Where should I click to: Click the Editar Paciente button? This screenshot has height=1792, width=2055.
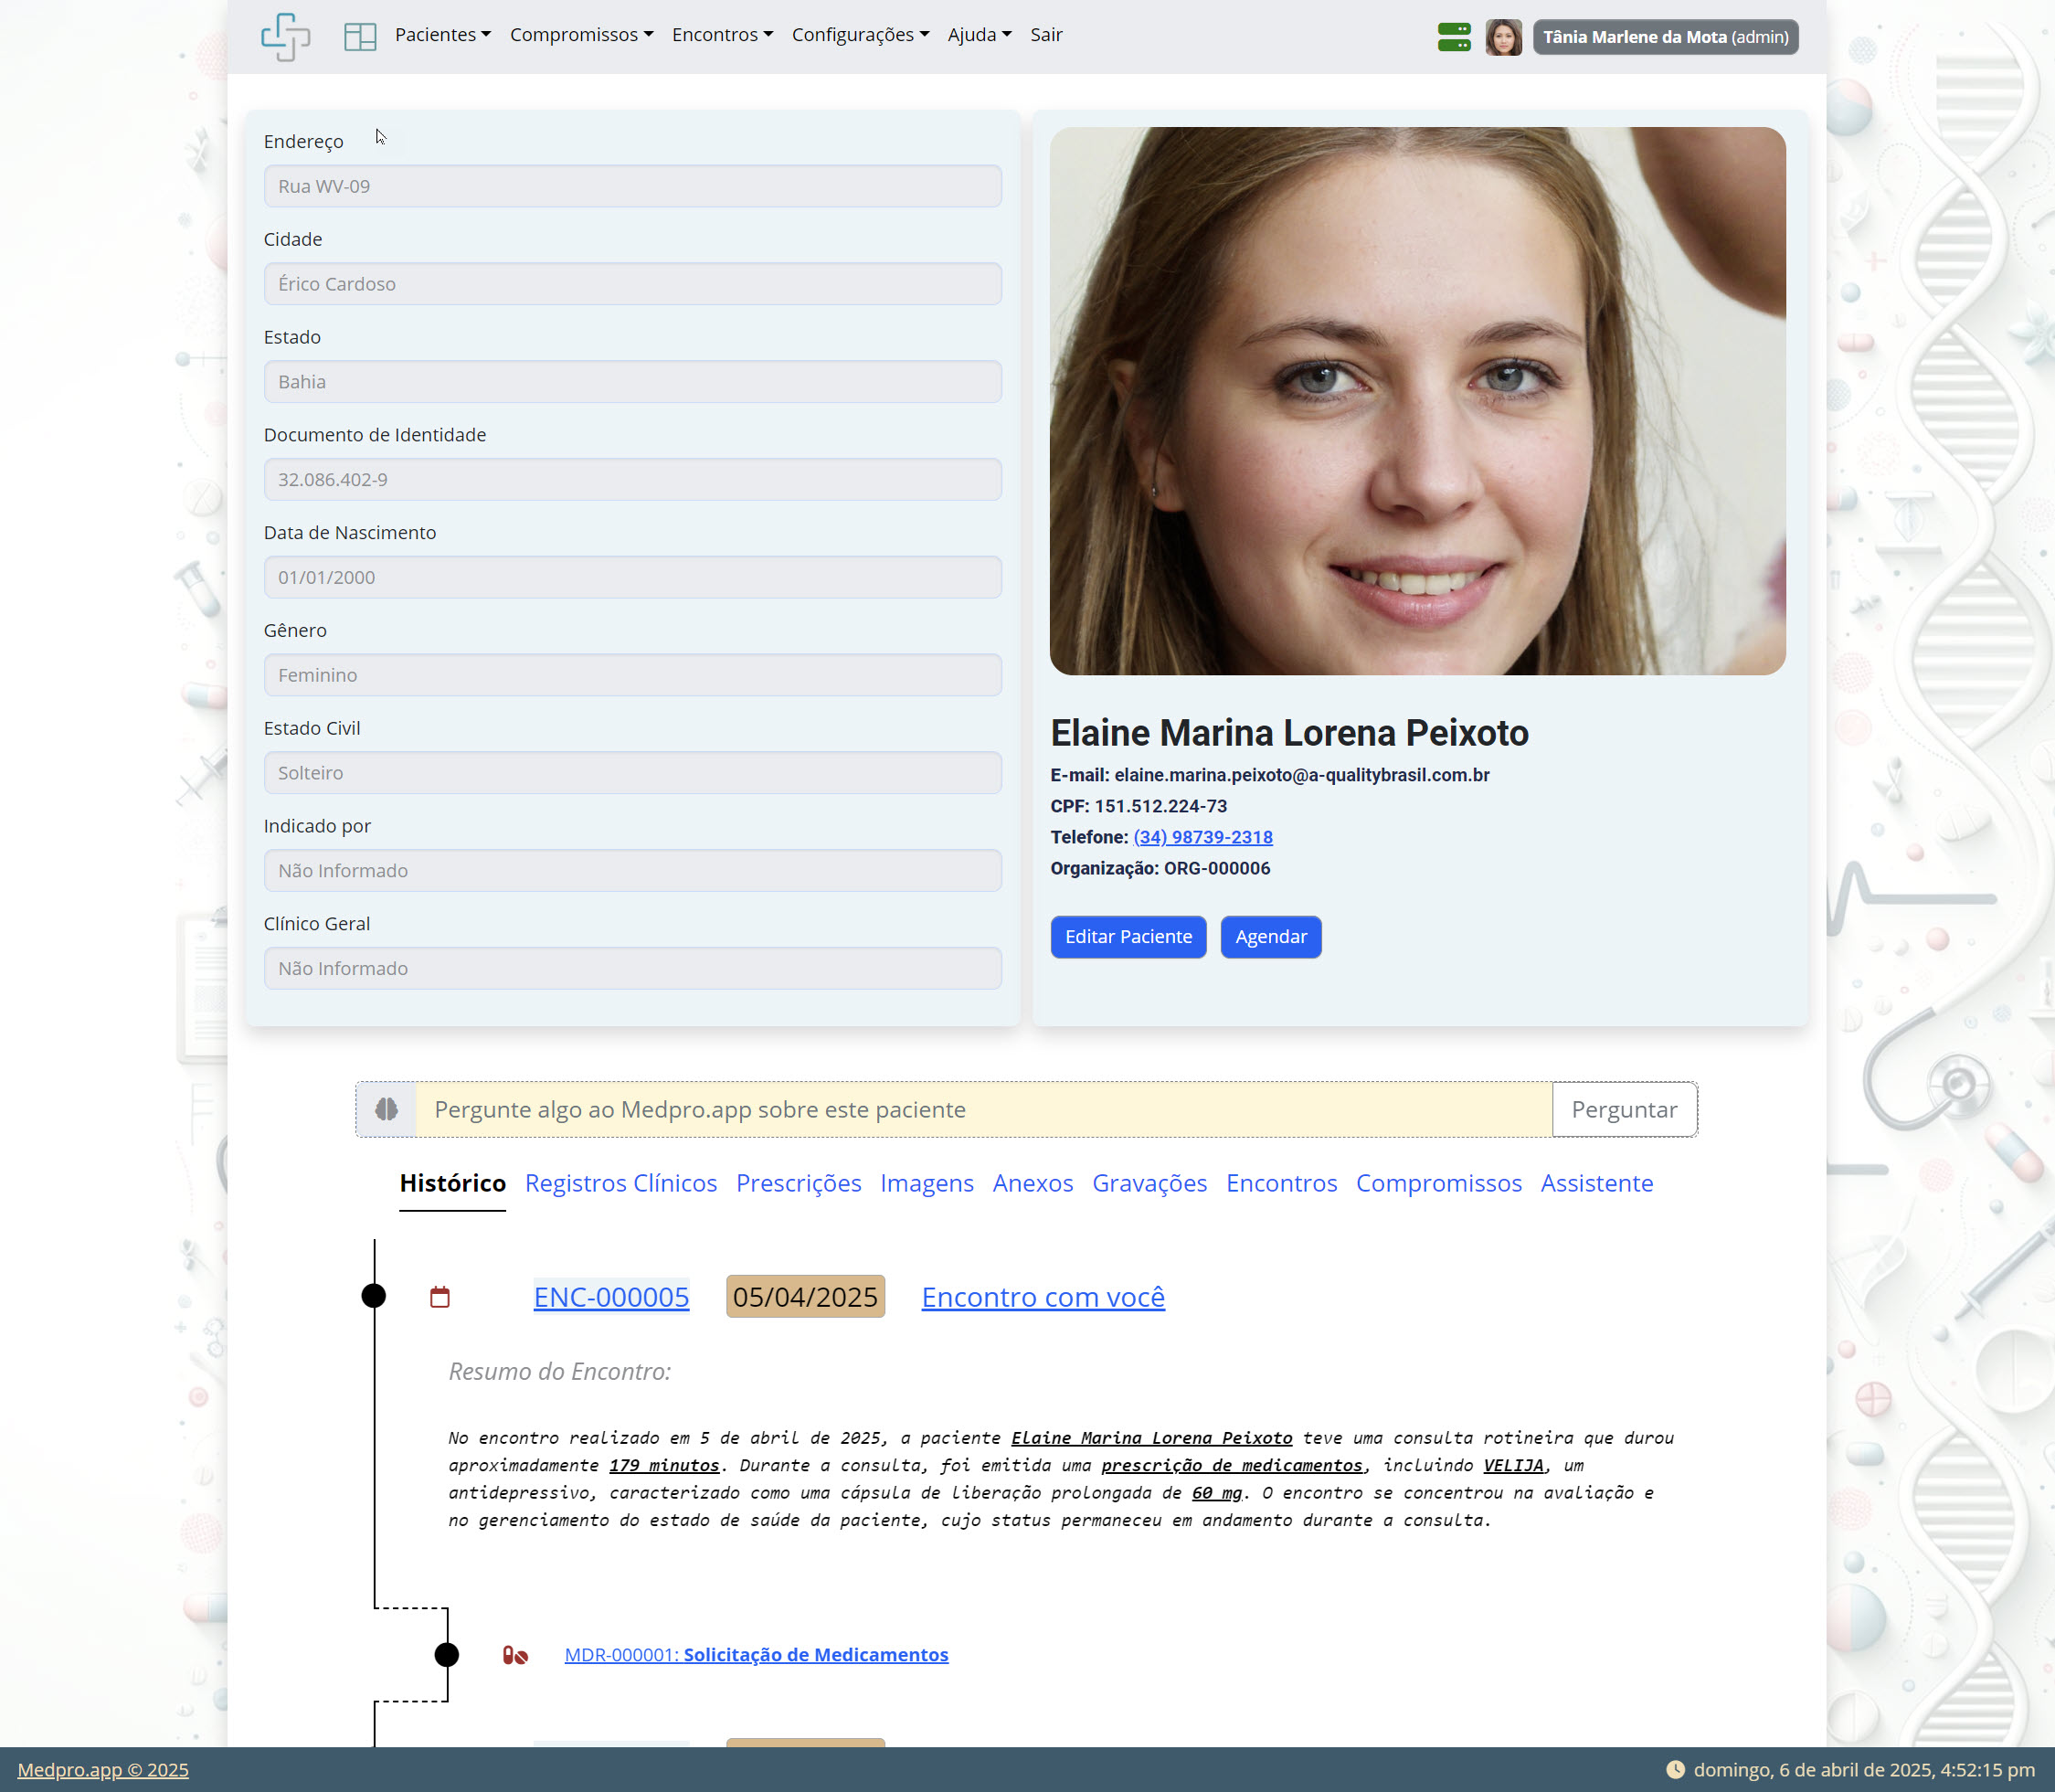1128,937
